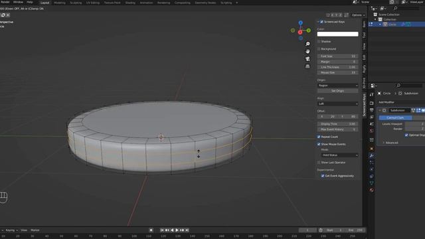Open the viewport Options dropdown

coord(358,15)
